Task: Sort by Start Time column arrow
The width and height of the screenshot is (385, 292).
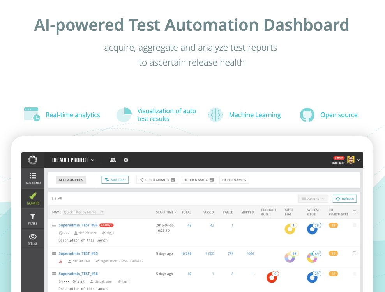Action: tap(176, 212)
